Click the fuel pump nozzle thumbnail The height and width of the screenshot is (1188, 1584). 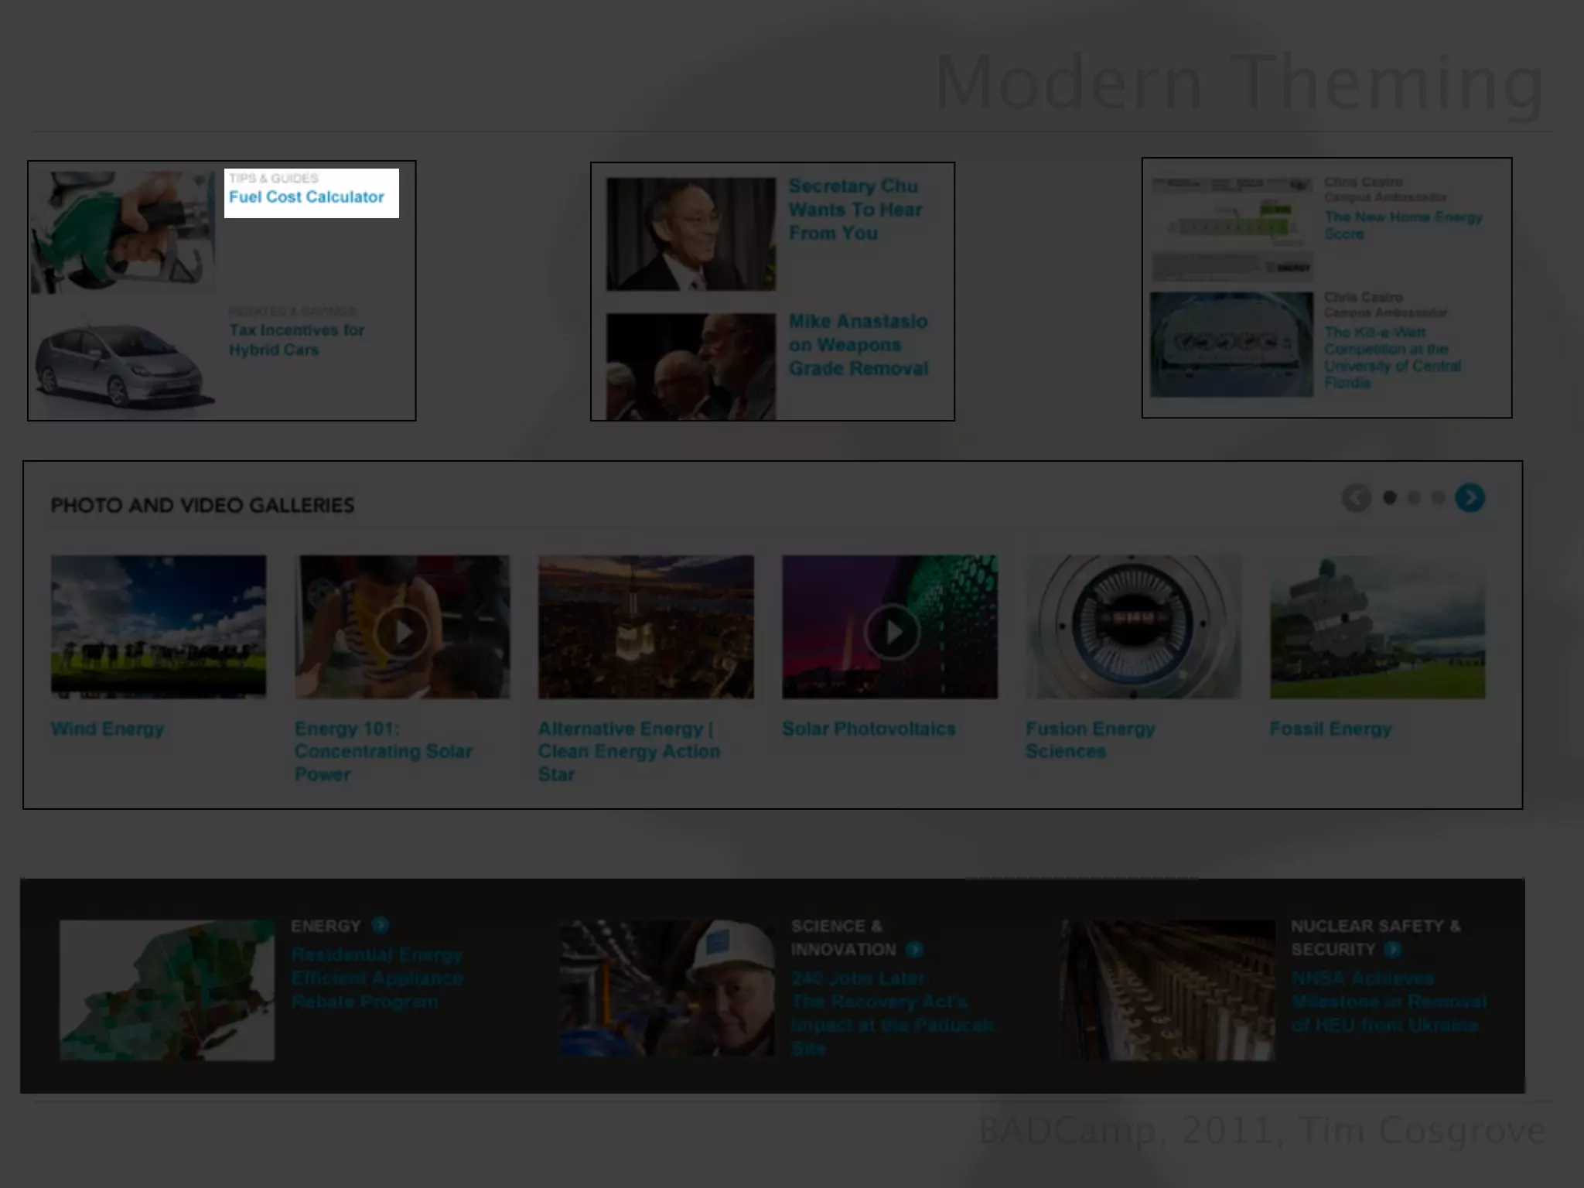[x=124, y=232]
